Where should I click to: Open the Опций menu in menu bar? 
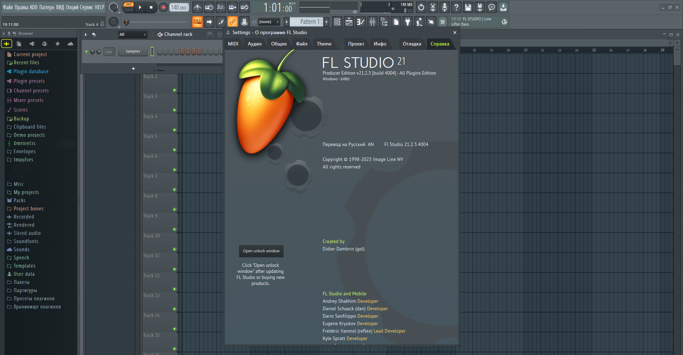[72, 7]
